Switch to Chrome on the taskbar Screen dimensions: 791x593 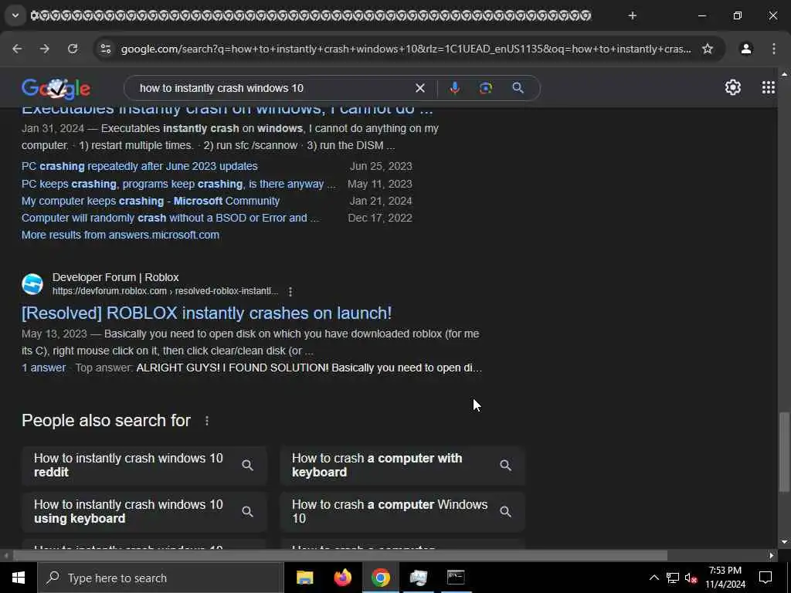pos(380,578)
